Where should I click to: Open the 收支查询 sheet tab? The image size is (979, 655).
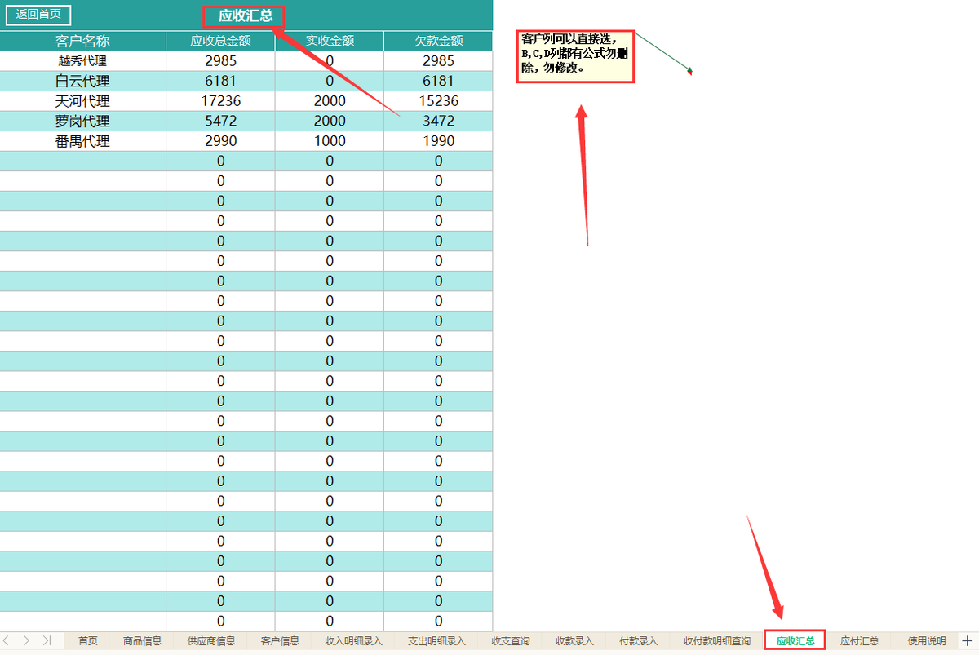point(511,641)
